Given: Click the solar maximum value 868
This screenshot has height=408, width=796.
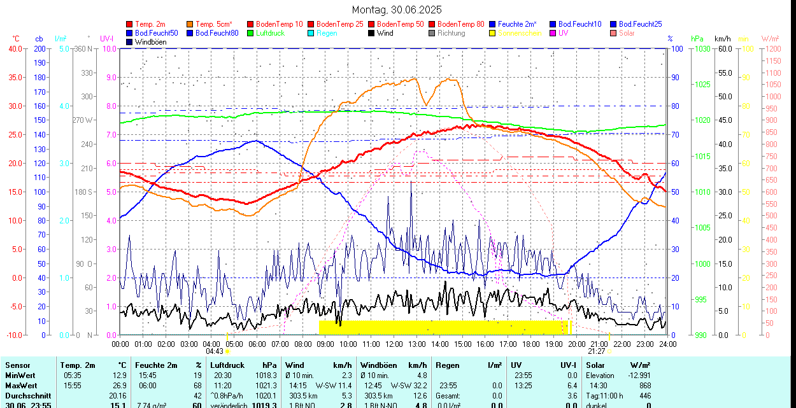Looking at the screenshot, I should [644, 386].
